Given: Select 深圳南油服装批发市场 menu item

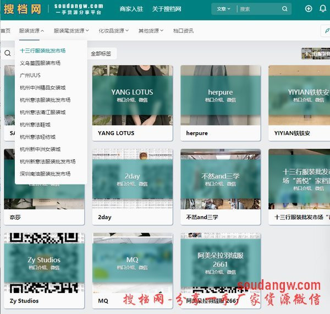Looking at the screenshot, I should tap(45, 174).
